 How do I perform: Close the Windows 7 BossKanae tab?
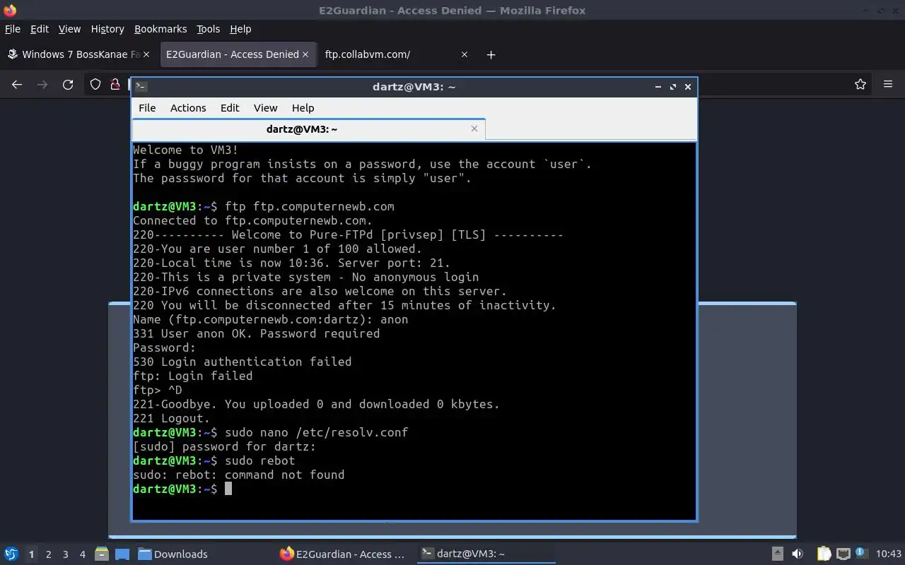point(146,54)
